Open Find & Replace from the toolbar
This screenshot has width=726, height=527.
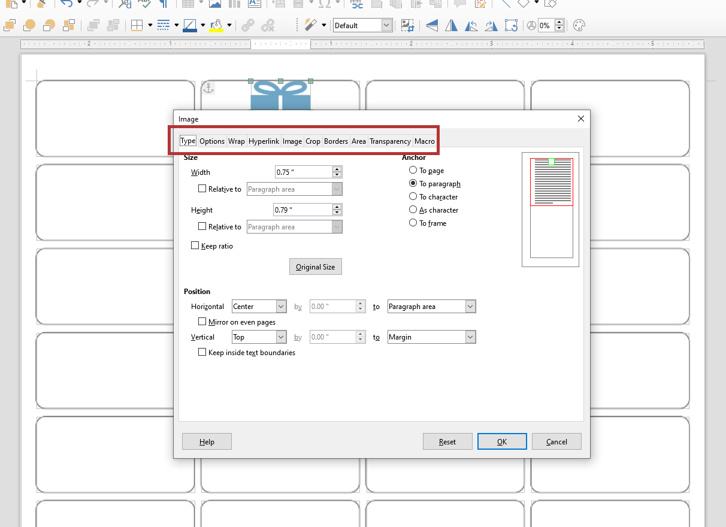pyautogui.click(x=125, y=4)
